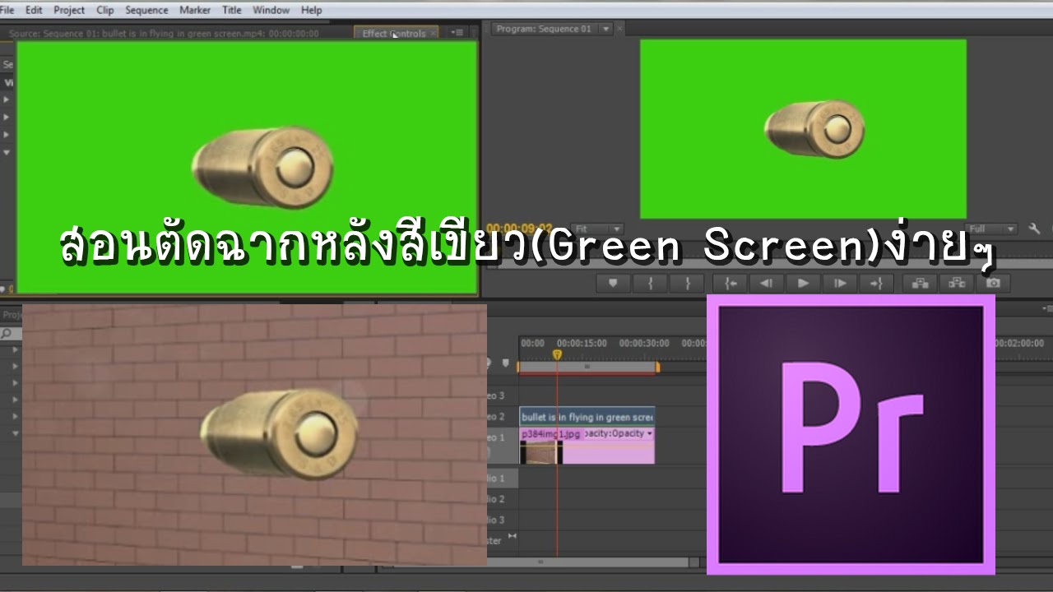Viewport: 1053px width, 592px height.
Task: Open the program monitor Fit zoom dropdown
Action: [596, 229]
